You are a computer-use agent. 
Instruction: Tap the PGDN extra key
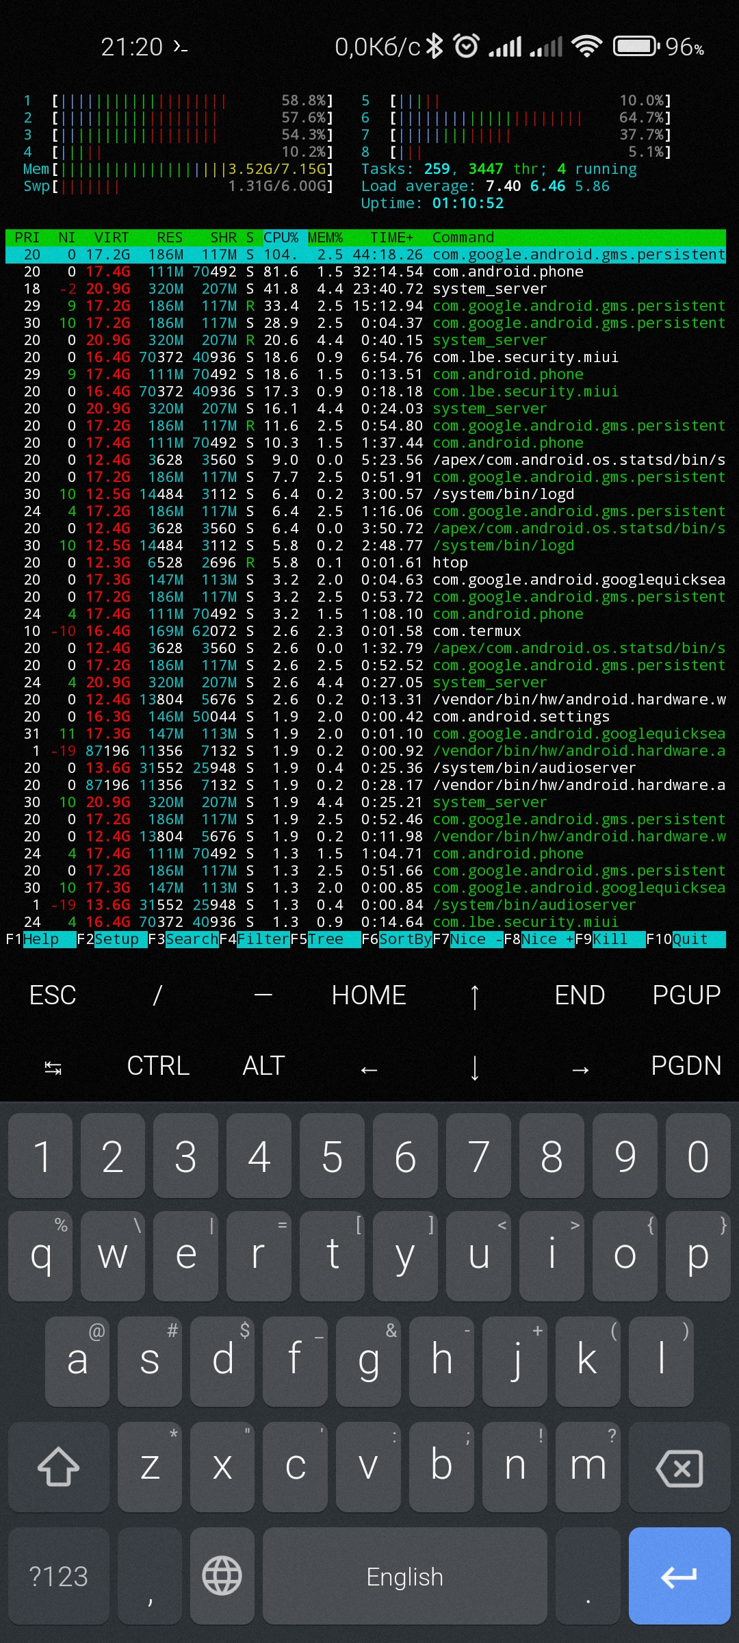pos(686,1066)
